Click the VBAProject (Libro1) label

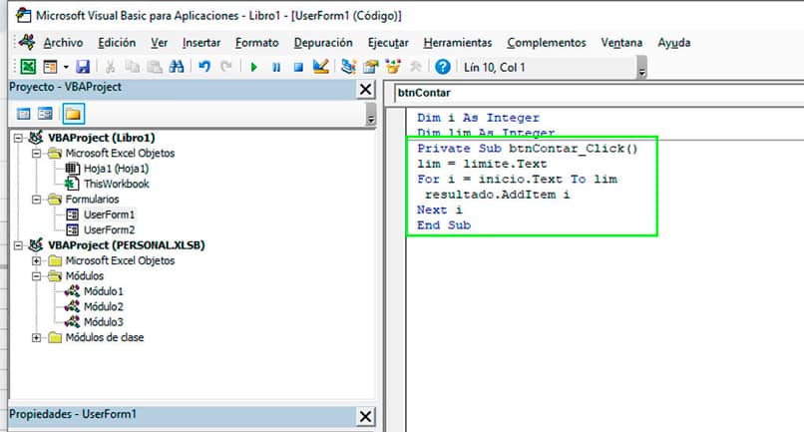tap(102, 138)
